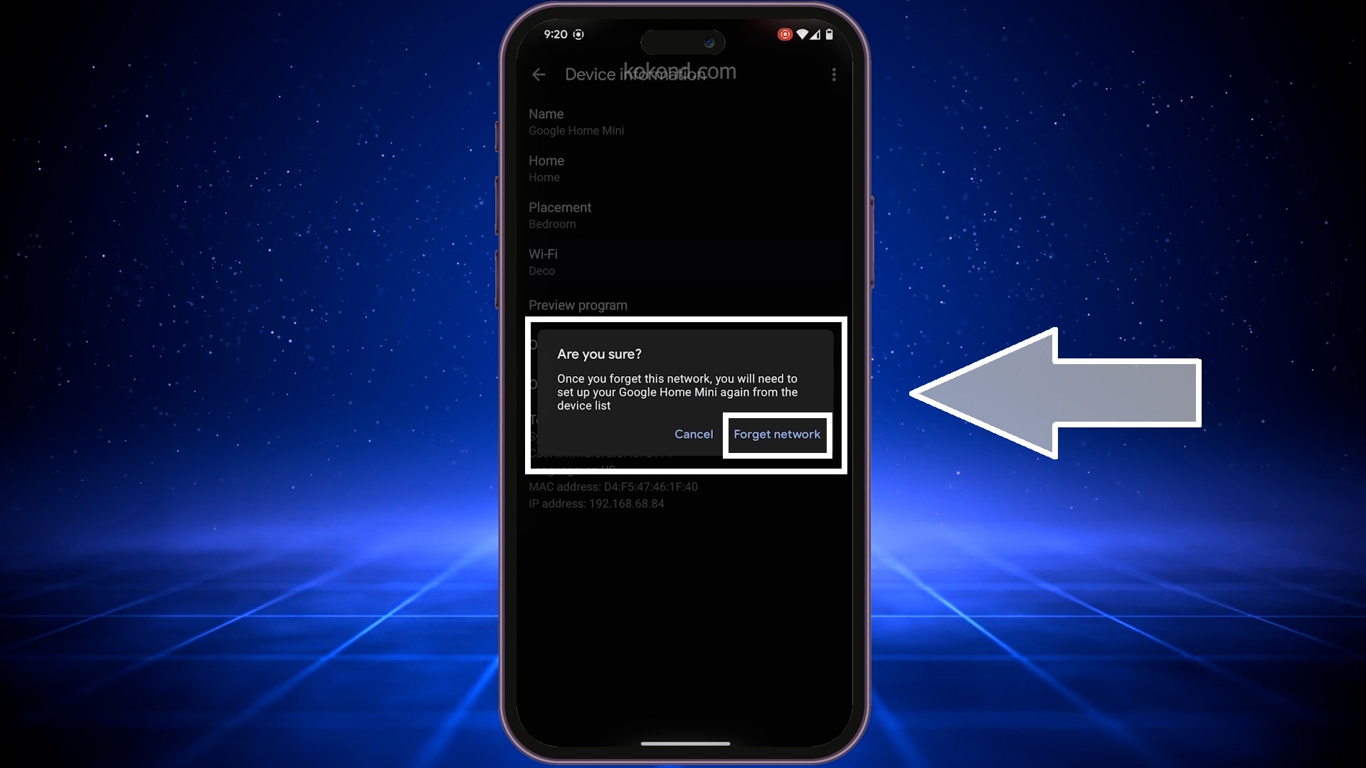The height and width of the screenshot is (768, 1366).
Task: Click the back arrow icon
Action: click(x=538, y=74)
